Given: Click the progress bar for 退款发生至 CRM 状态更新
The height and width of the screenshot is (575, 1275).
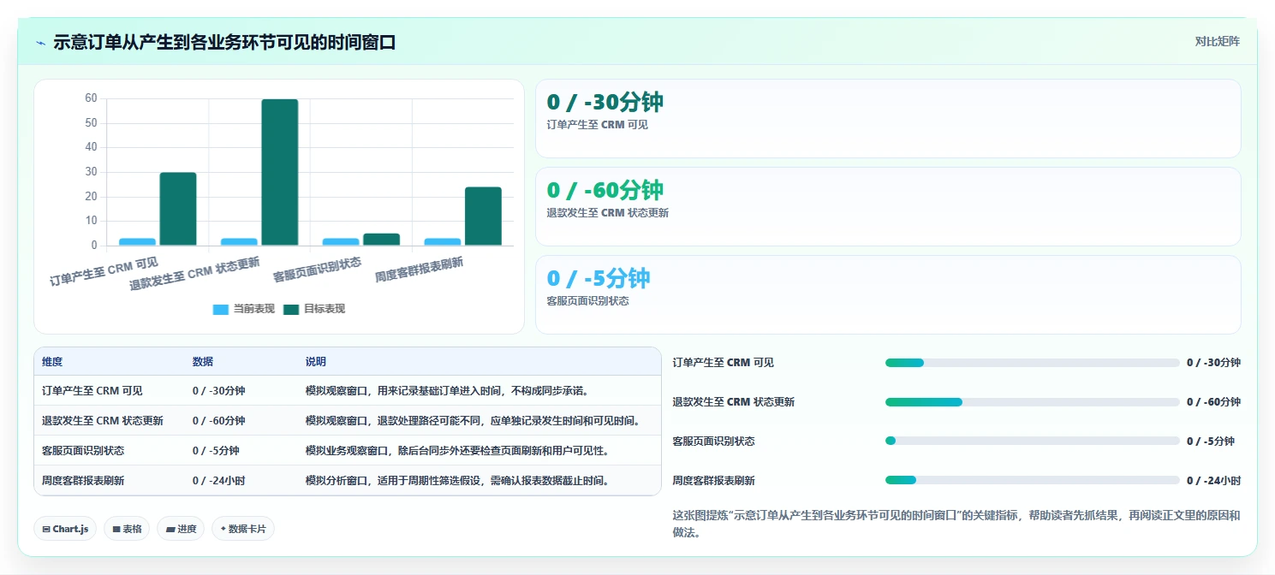Looking at the screenshot, I should [1032, 402].
